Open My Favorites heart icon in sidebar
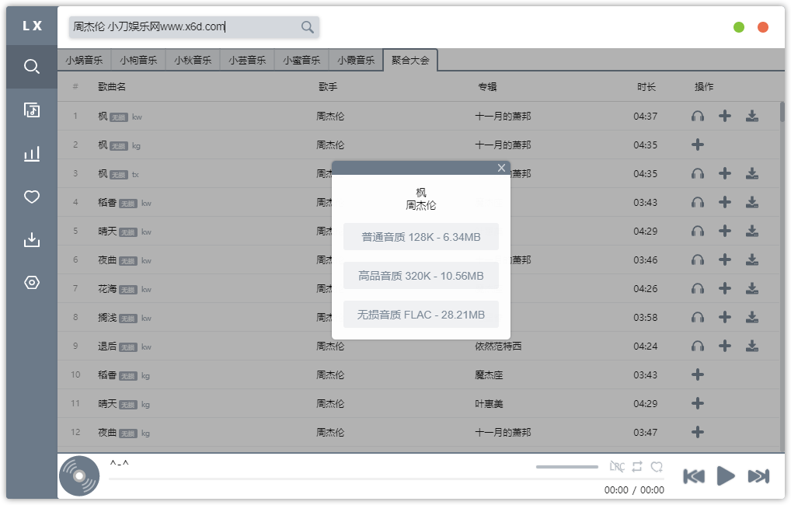The image size is (791, 505). pos(31,197)
